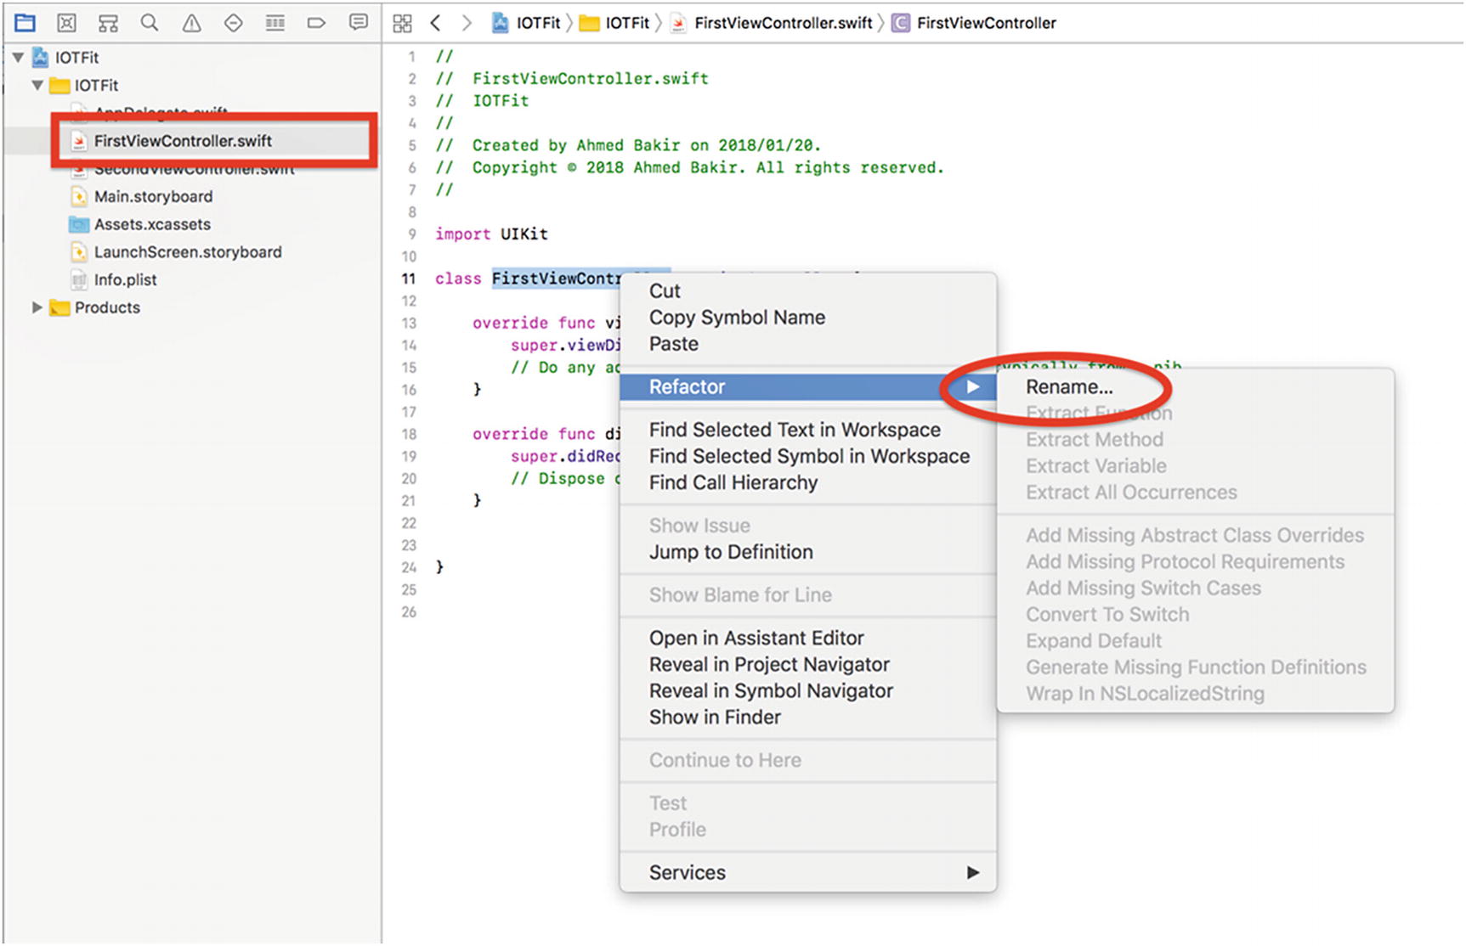Screen dimensions: 1466x946
Task: Select the Products folder
Action: [x=95, y=307]
